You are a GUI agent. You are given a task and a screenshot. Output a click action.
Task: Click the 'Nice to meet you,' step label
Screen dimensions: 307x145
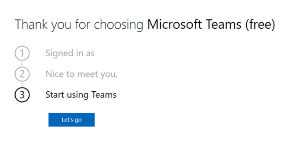click(82, 74)
